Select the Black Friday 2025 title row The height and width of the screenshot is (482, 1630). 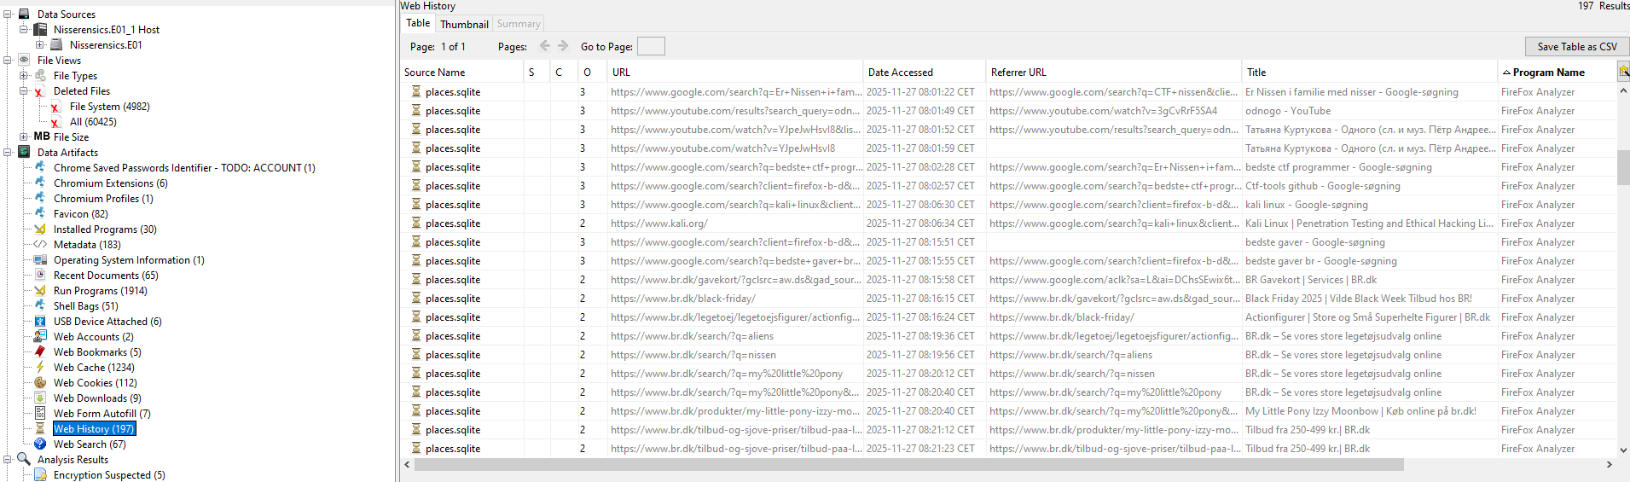[x=1008, y=299]
